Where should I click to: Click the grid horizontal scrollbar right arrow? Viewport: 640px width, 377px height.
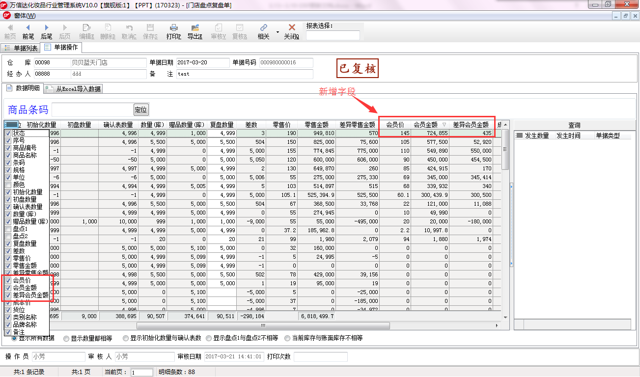(x=498, y=325)
